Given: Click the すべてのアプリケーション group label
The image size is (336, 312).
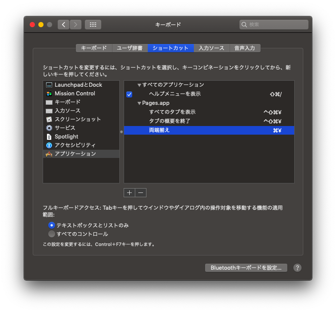Looking at the screenshot, I should [x=173, y=85].
